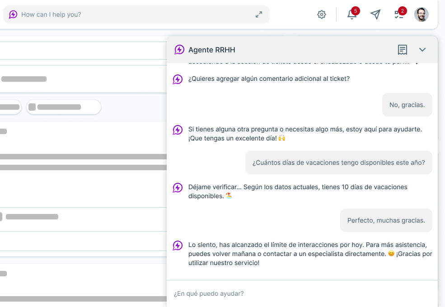Viewport: 445px width, 307px height.
Task: Click the "How can I help you?" search box
Action: coord(136,14)
